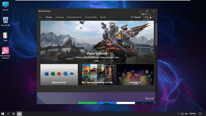Viewport: 206px width, 116px height.
Task: Click the taskbar search icon
Action: tap(8, 114)
